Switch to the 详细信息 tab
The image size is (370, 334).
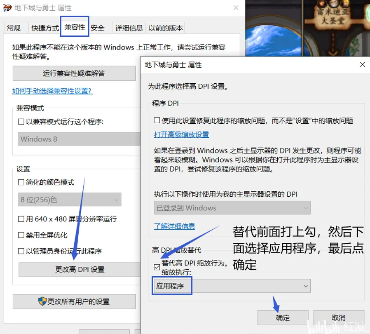point(129,28)
